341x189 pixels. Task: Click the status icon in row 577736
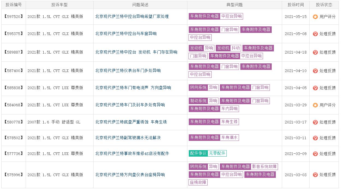pos(315,154)
